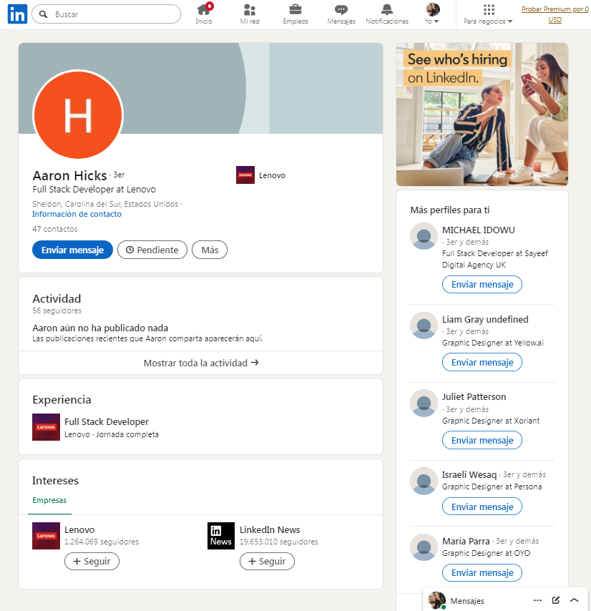Open Información de contacto link

(x=77, y=214)
